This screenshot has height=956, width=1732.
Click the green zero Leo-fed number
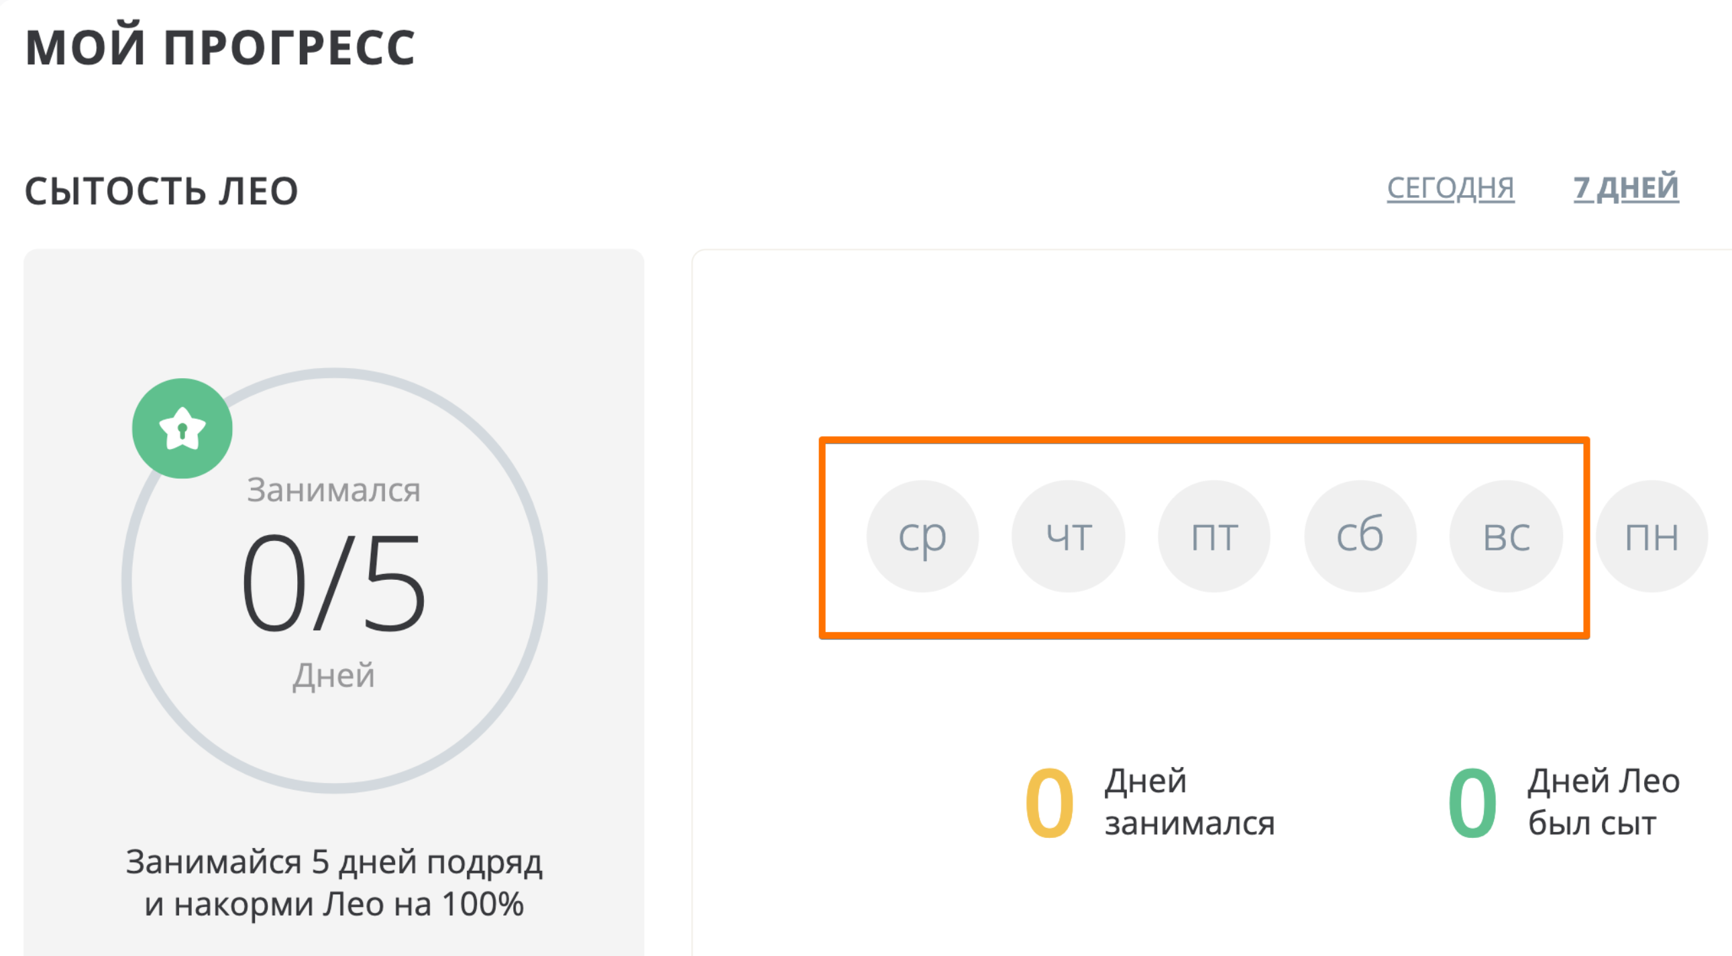pyautogui.click(x=1472, y=803)
